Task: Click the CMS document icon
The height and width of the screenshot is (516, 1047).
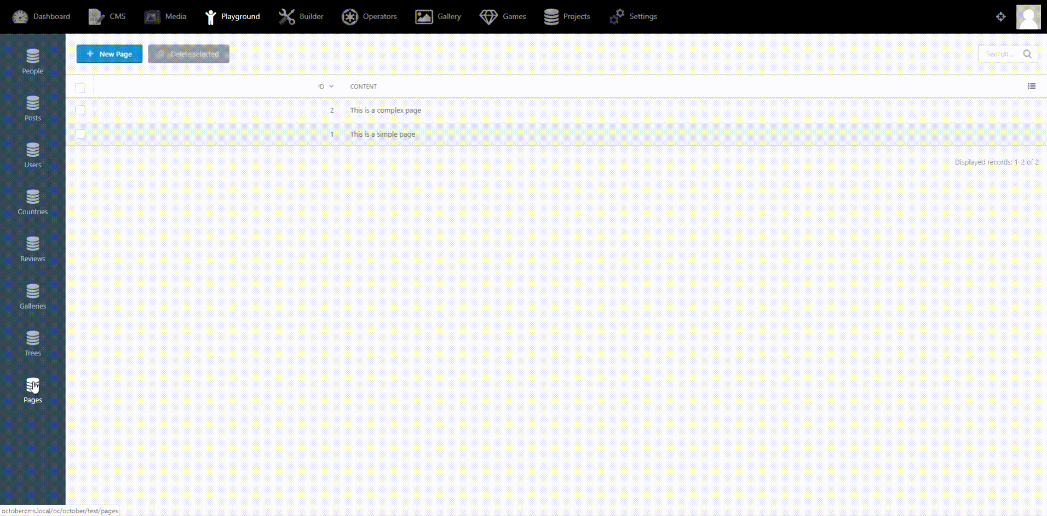Action: 96,17
